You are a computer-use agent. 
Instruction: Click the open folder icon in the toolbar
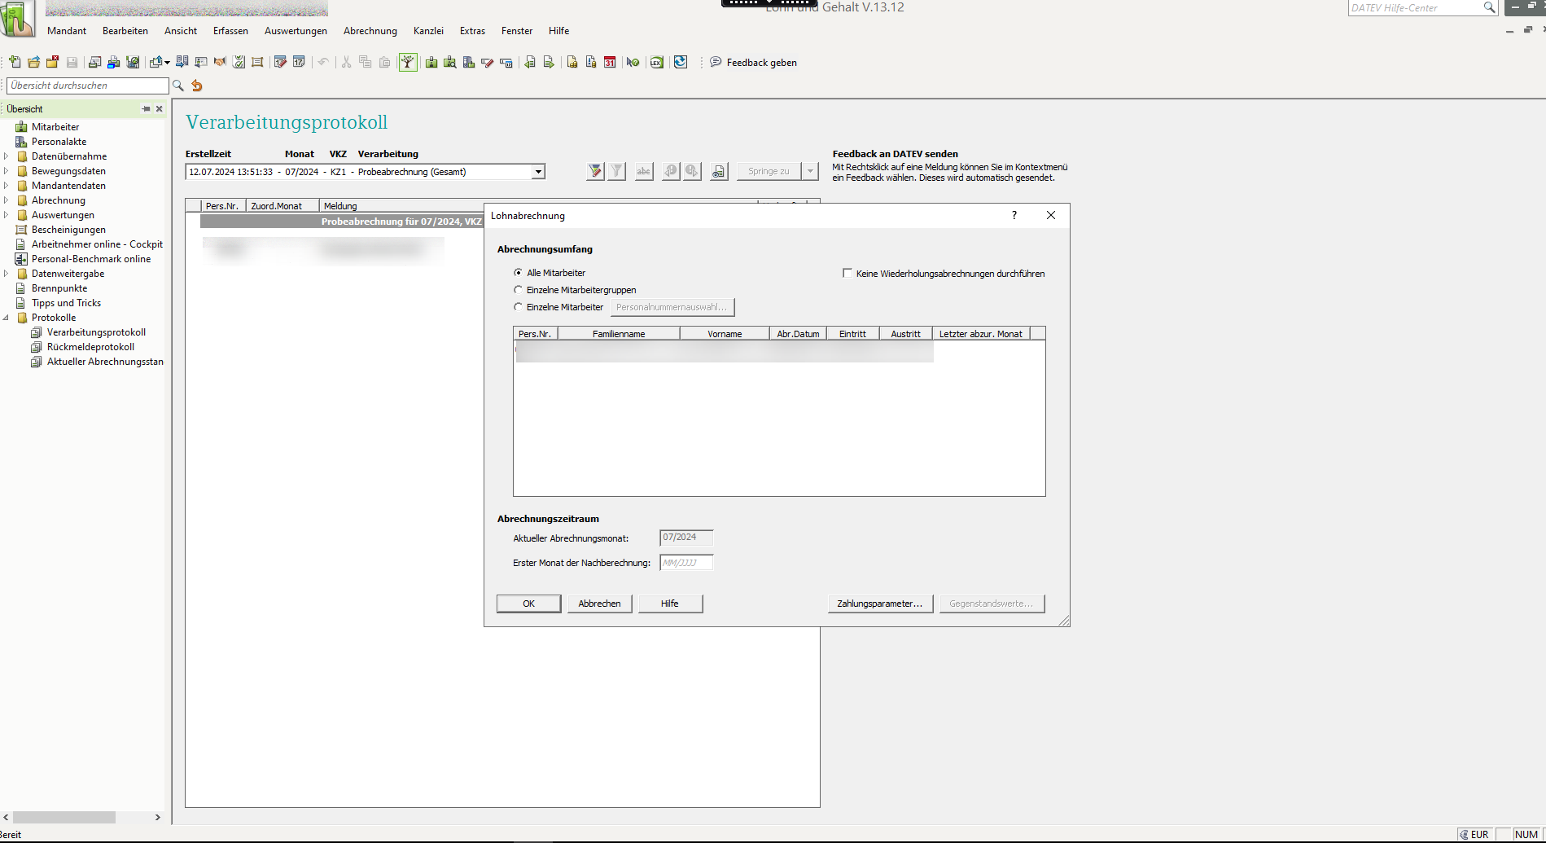[x=33, y=63]
